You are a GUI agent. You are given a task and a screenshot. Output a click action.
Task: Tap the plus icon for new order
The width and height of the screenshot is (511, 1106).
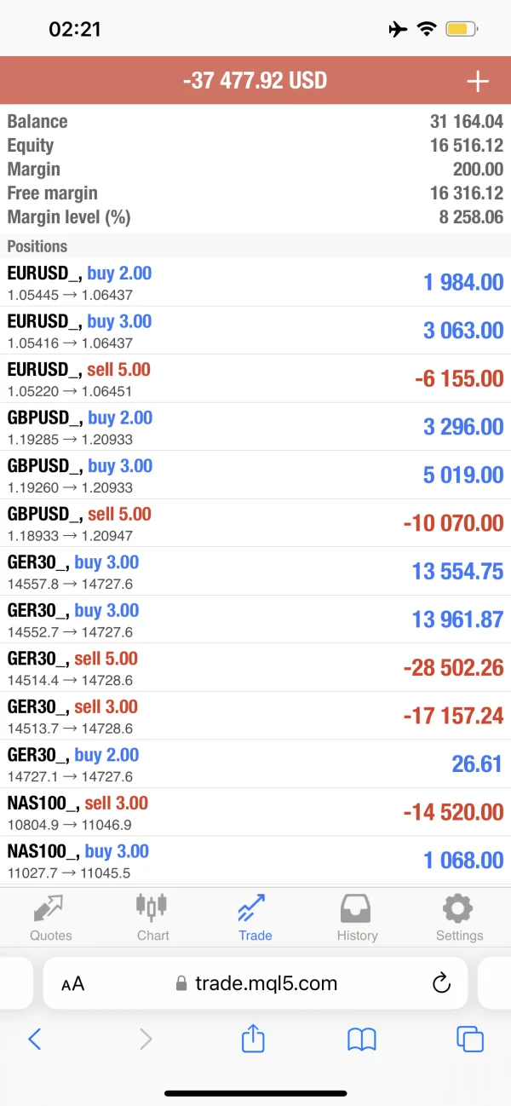(478, 81)
